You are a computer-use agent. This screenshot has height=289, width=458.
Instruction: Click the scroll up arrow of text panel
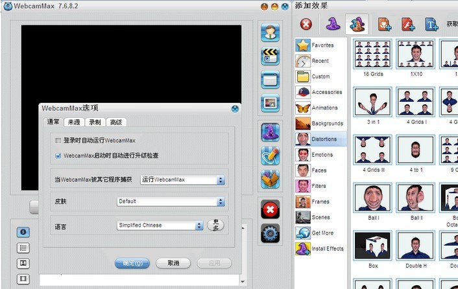[243, 227]
